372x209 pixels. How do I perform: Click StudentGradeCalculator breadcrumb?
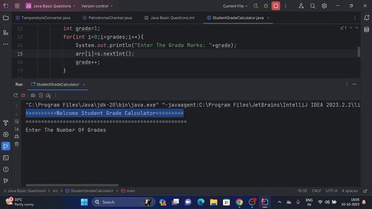click(90, 191)
